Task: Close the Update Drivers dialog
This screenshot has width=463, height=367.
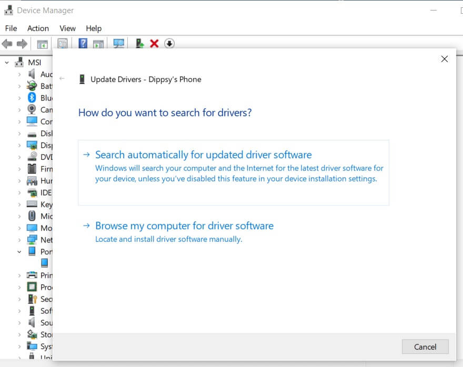Action: click(444, 59)
